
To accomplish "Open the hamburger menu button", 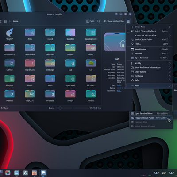I will 128,21.
